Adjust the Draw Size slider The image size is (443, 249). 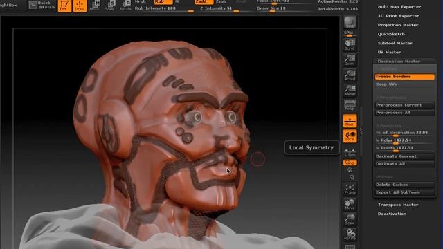[x=284, y=9]
